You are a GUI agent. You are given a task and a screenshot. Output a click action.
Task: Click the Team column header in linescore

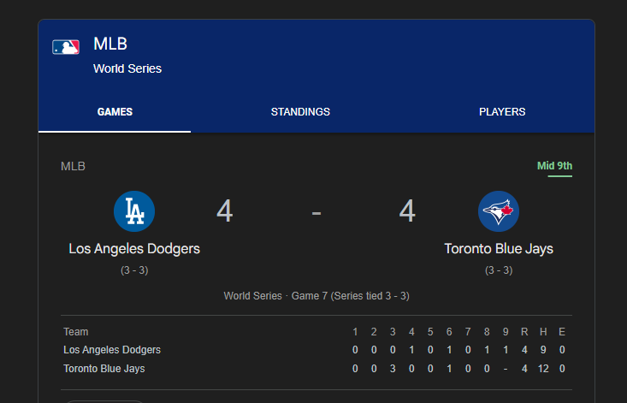(76, 332)
